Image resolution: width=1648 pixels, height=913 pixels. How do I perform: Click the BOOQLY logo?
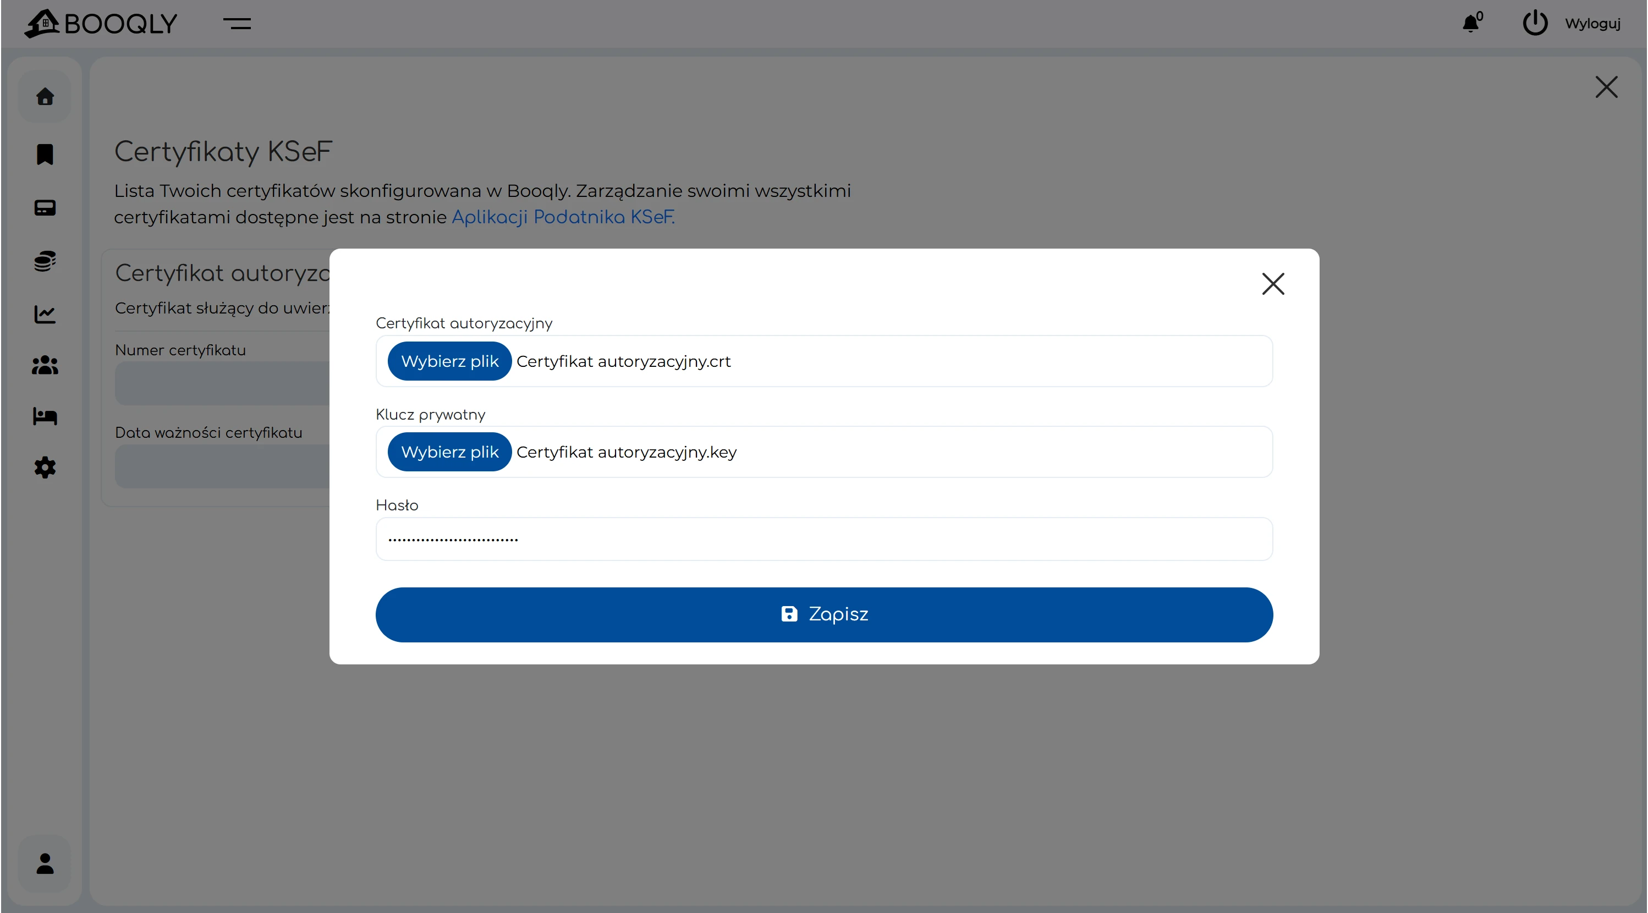coord(101,24)
